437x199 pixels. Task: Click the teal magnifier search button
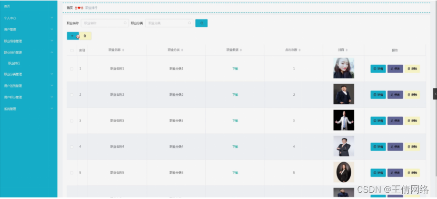pos(201,23)
